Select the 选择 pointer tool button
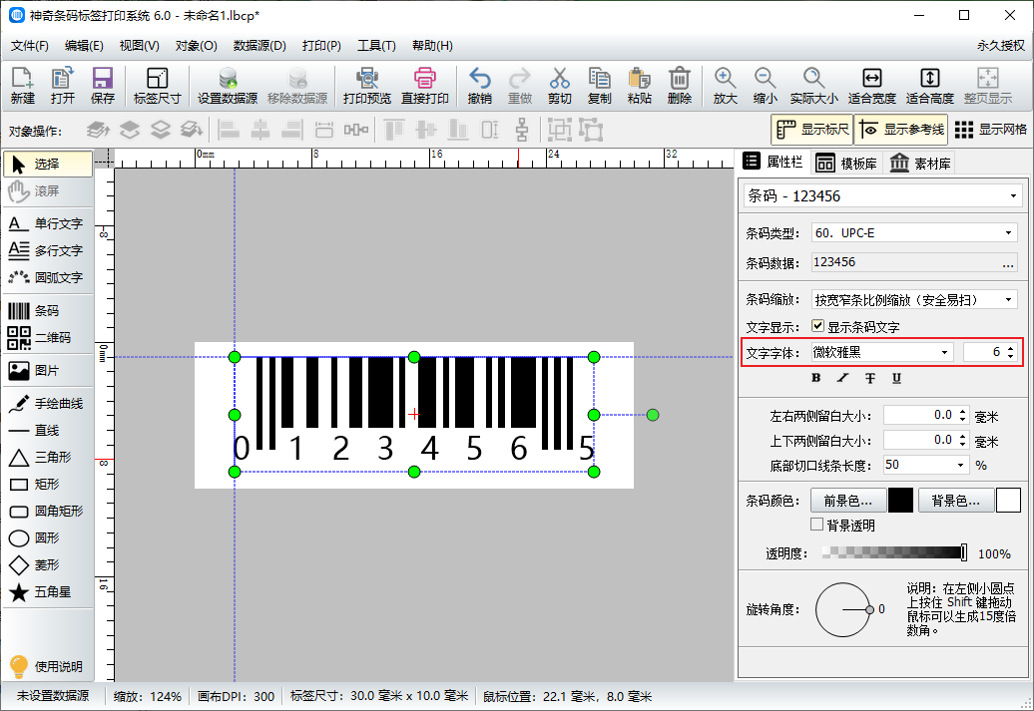 pos(48,165)
